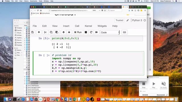Open the cell type dropdown showing Code
182x102 pixels.
110,32
